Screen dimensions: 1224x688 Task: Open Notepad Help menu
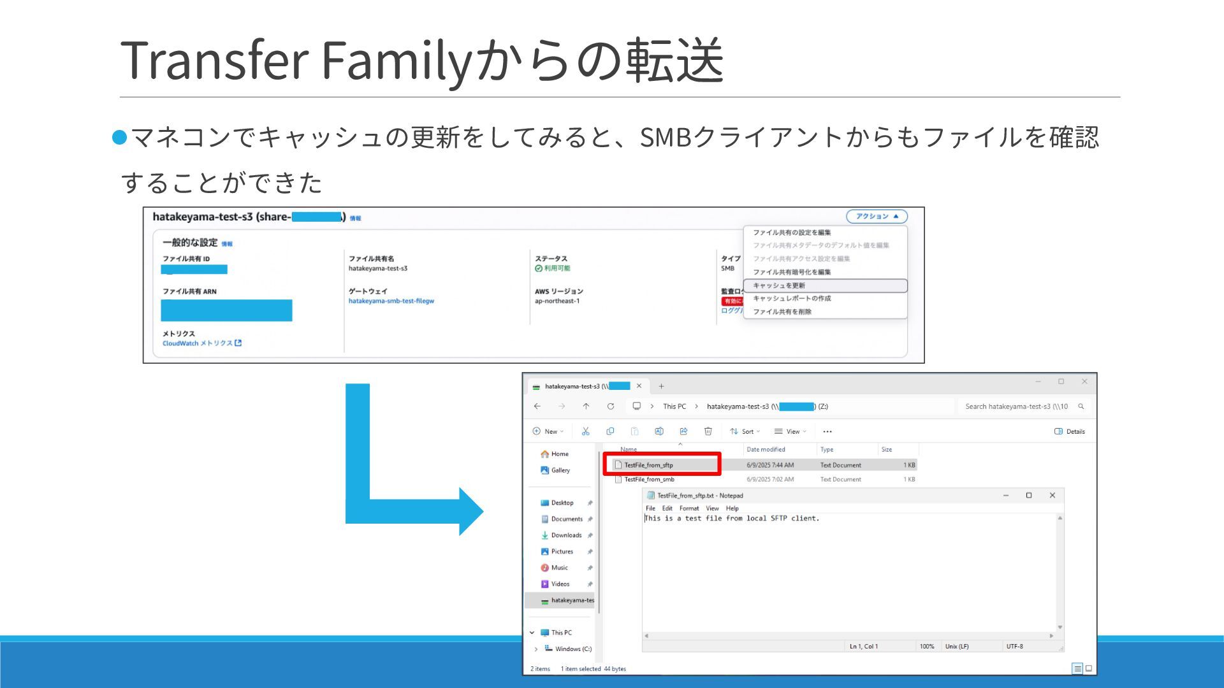(732, 508)
